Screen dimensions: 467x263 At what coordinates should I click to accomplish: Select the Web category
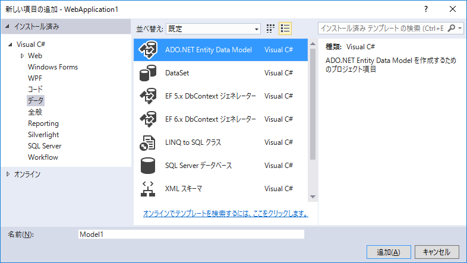coord(35,56)
